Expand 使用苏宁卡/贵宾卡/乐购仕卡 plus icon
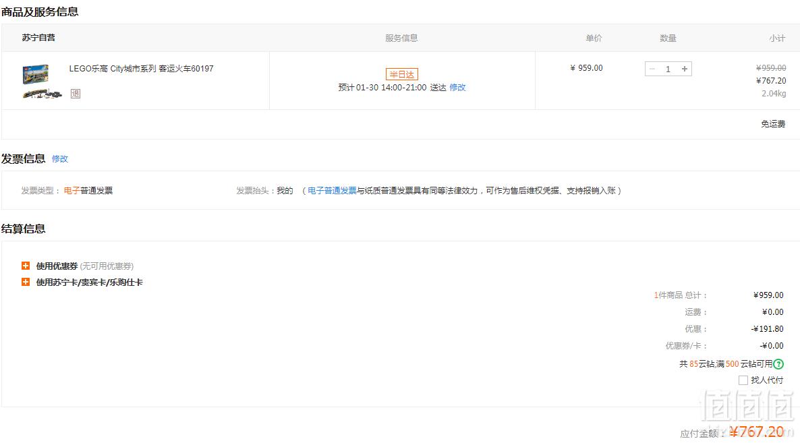The width and height of the screenshot is (800, 443). (x=26, y=282)
